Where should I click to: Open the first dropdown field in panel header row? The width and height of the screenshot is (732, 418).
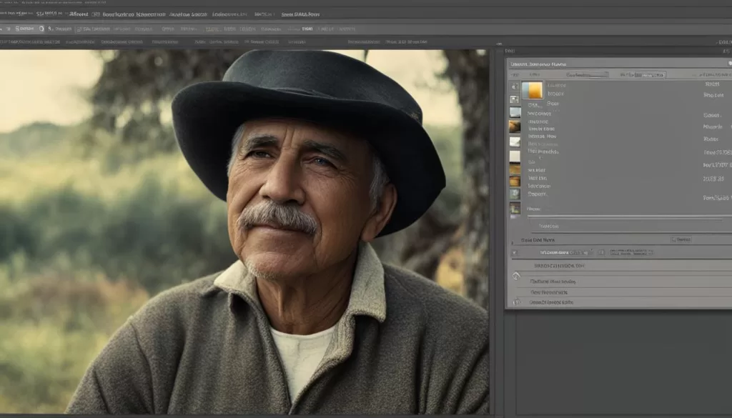point(586,74)
